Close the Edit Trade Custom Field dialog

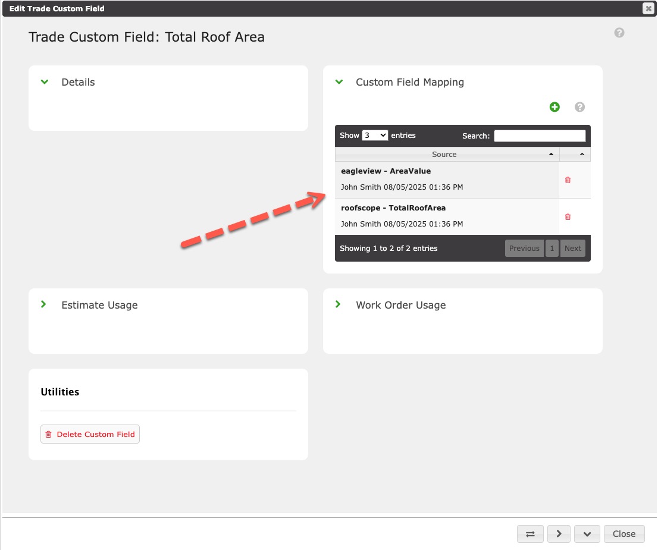coord(648,8)
